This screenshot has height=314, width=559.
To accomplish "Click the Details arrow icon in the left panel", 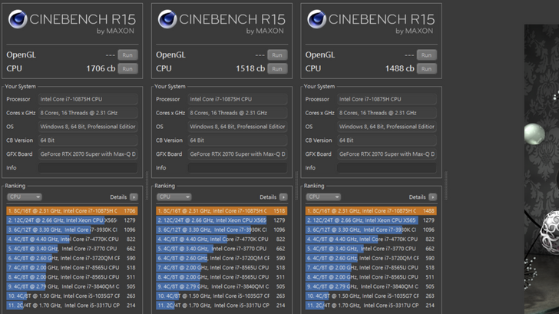I will point(134,197).
